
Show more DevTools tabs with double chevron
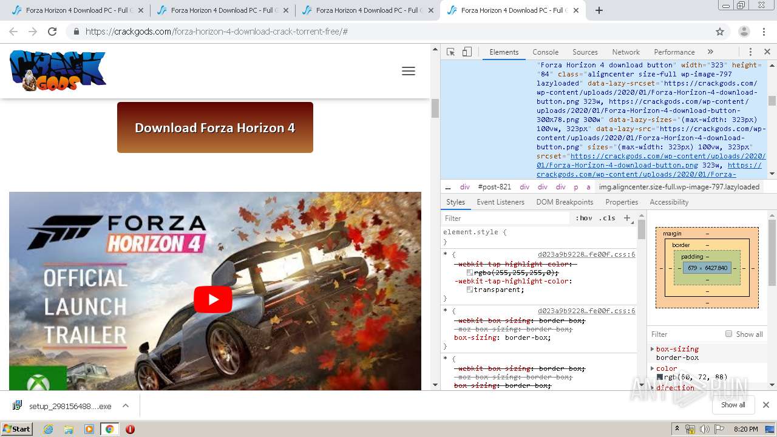tap(710, 52)
